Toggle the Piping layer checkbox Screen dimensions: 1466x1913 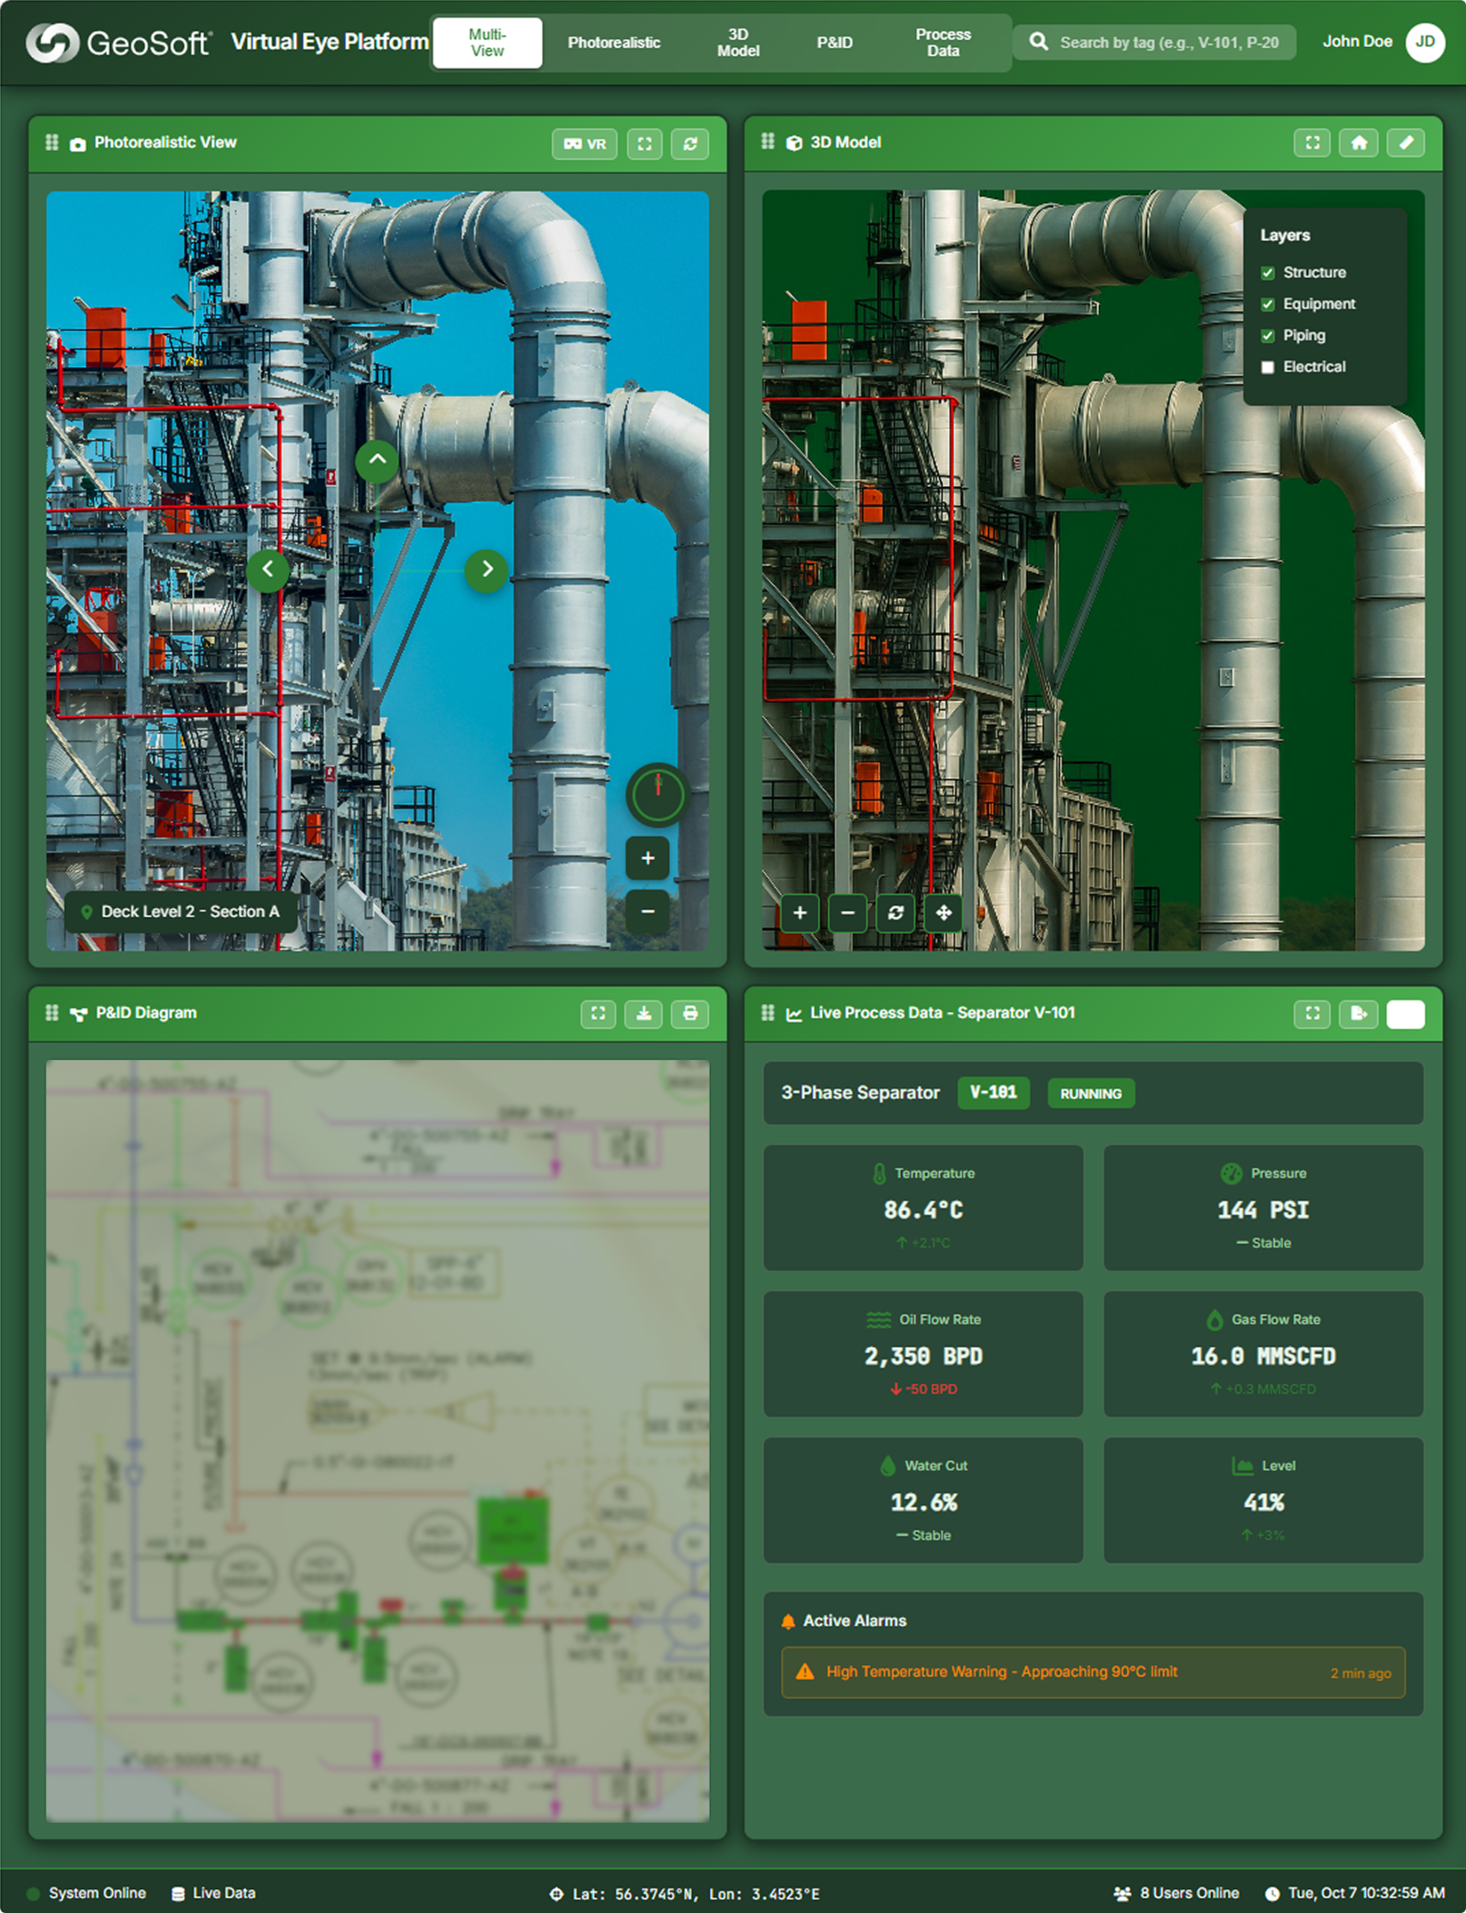coord(1267,336)
